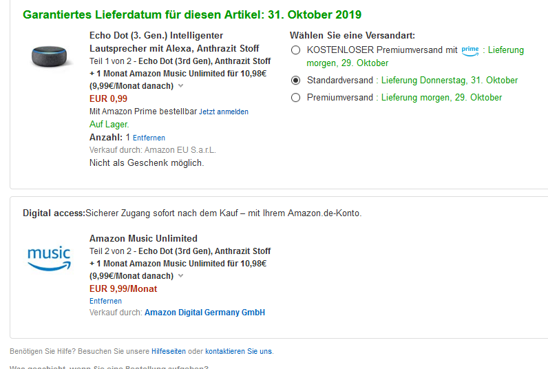Screen dimensions: 548x369
Task: Choose the paid Premiumversand radio option
Action: (x=296, y=98)
